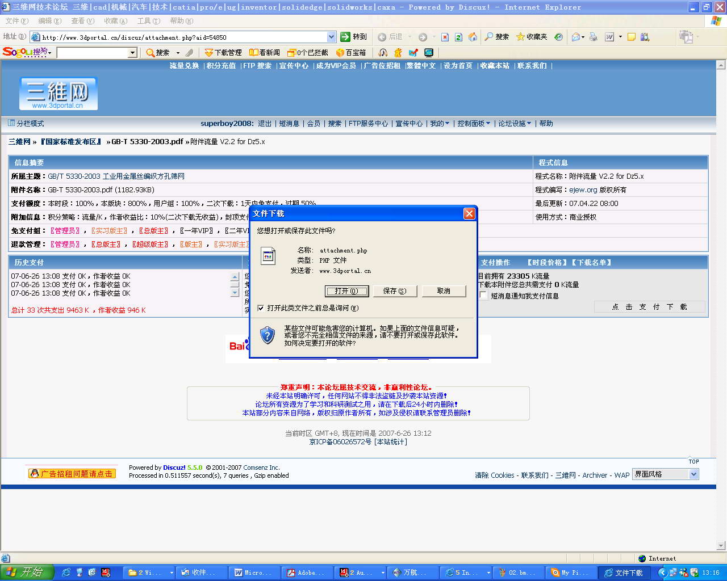Click popup blocker (0个已拦截) button
The width and height of the screenshot is (727, 581).
click(x=308, y=52)
